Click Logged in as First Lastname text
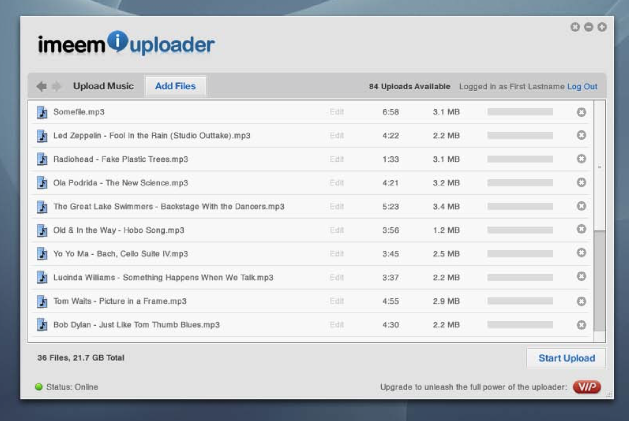The height and width of the screenshot is (421, 629). [512, 87]
